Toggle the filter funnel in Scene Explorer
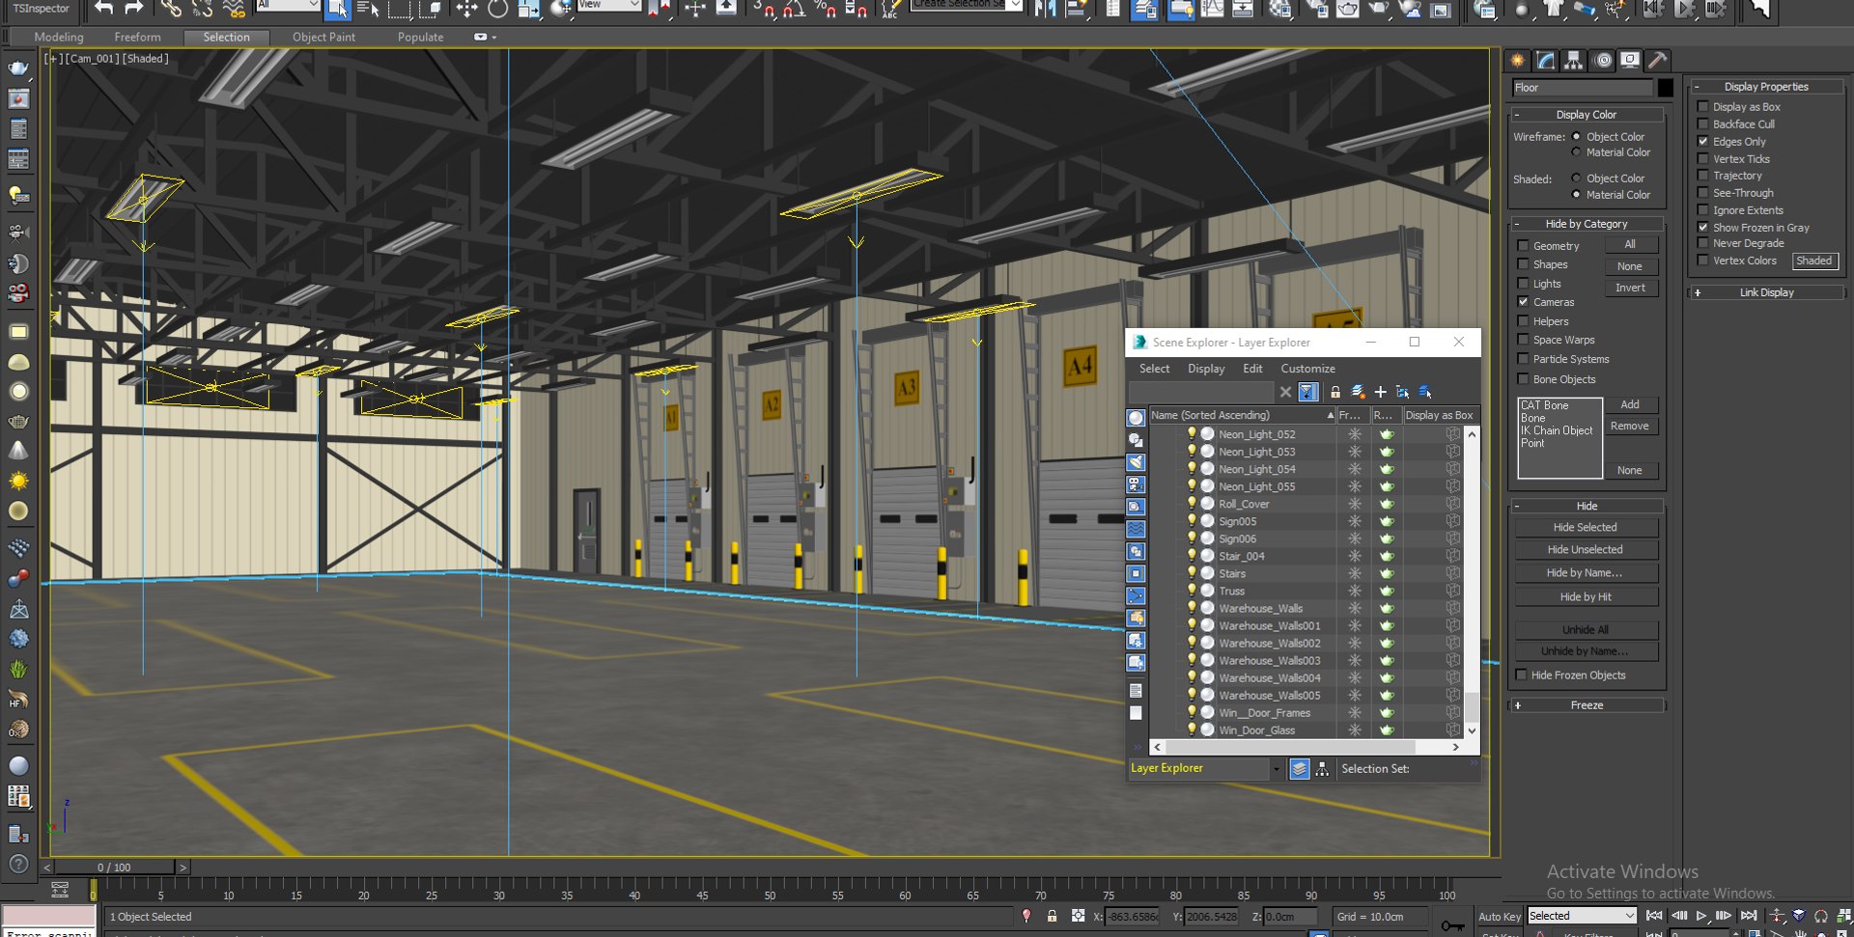Image resolution: width=1854 pixels, height=937 pixels. [1308, 392]
